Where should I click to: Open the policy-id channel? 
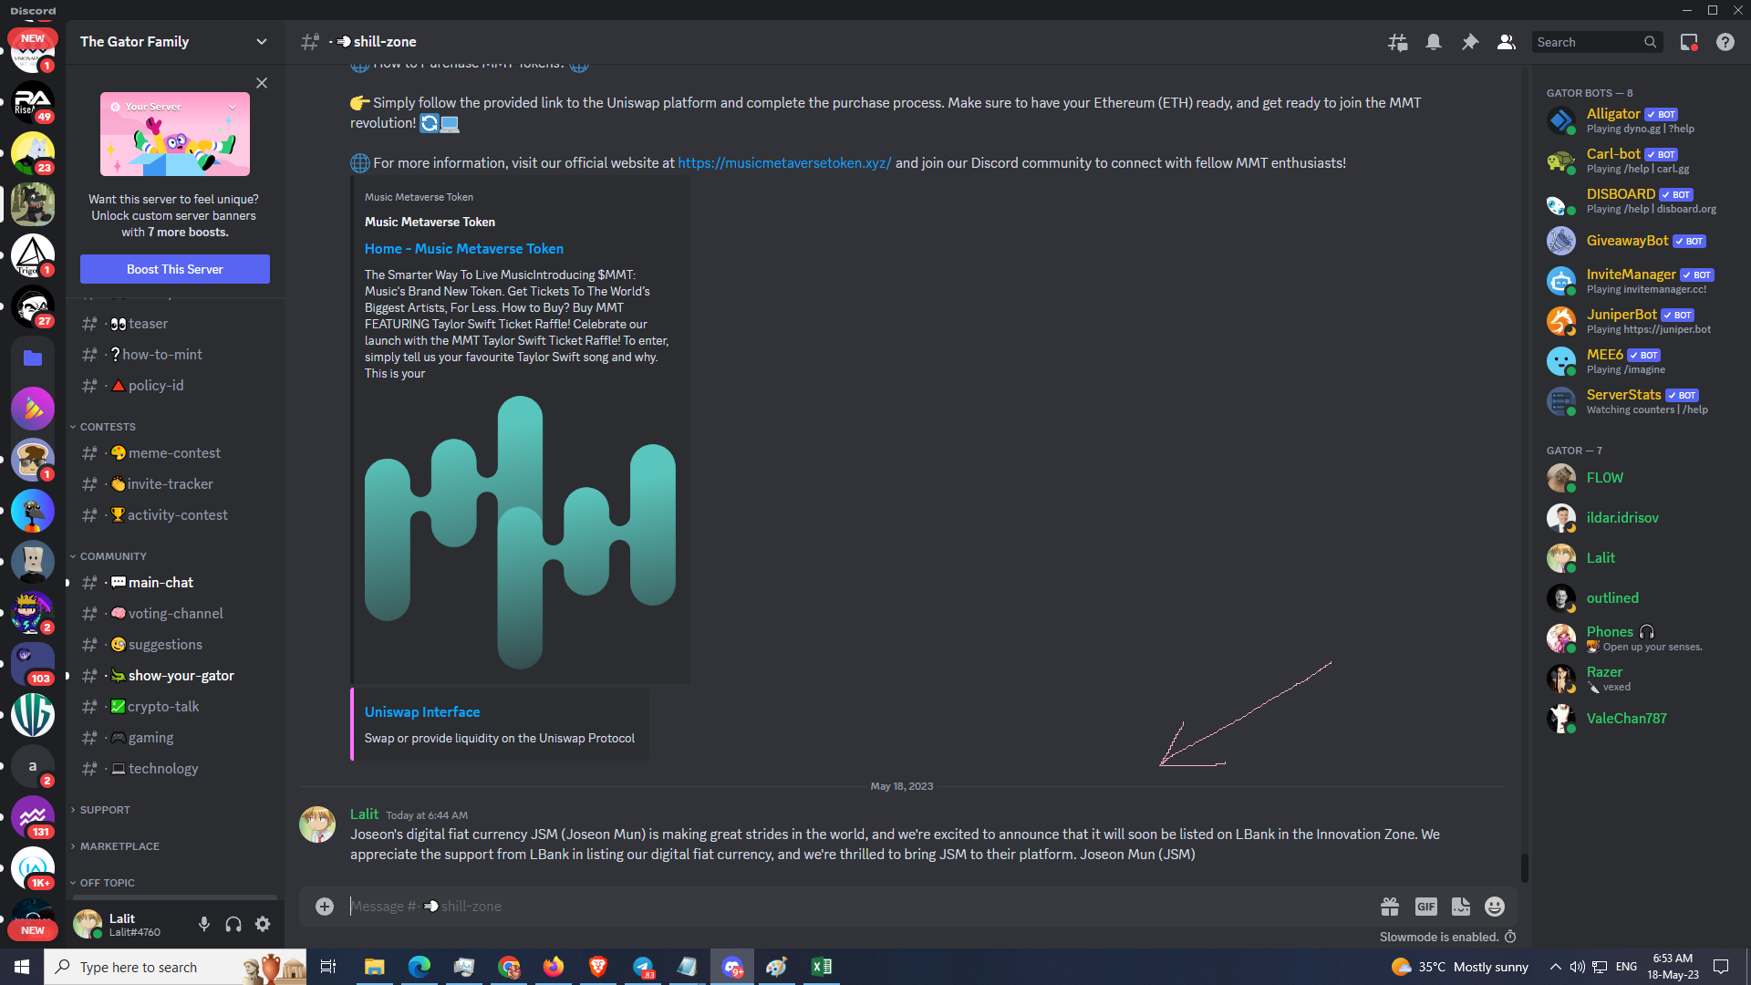click(x=175, y=386)
